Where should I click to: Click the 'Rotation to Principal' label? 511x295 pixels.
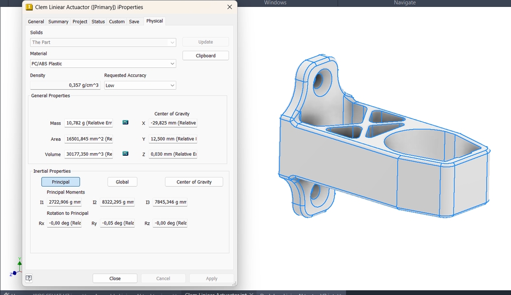click(68, 213)
